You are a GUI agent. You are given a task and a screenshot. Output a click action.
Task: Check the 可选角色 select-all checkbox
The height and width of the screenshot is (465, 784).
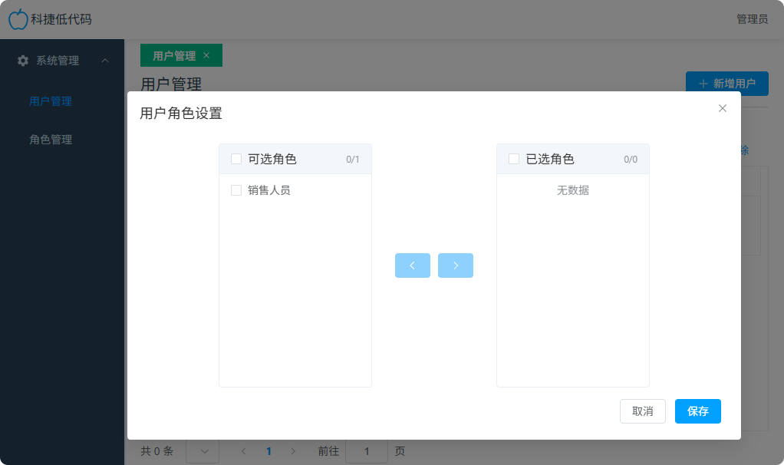pyautogui.click(x=236, y=159)
